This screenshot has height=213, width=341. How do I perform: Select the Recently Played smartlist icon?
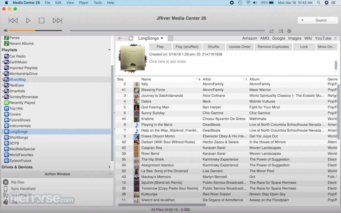pos(7,103)
